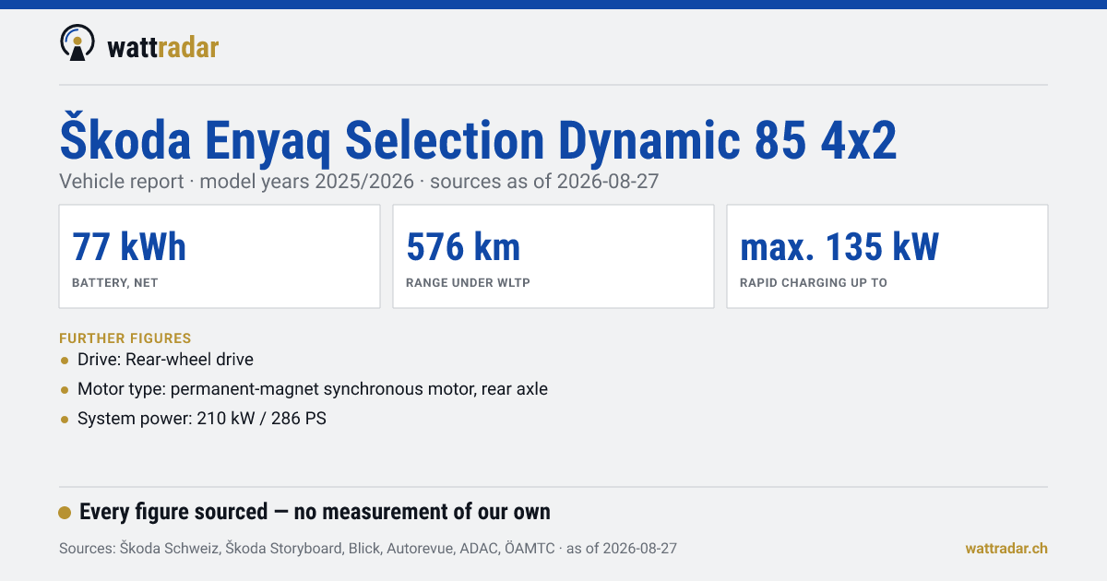Click the vehicle report model years subtitle
The width and height of the screenshot is (1107, 581).
coord(359,181)
